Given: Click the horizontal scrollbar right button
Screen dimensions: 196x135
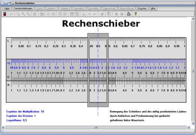Looking at the screenshot, I should [189, 127].
